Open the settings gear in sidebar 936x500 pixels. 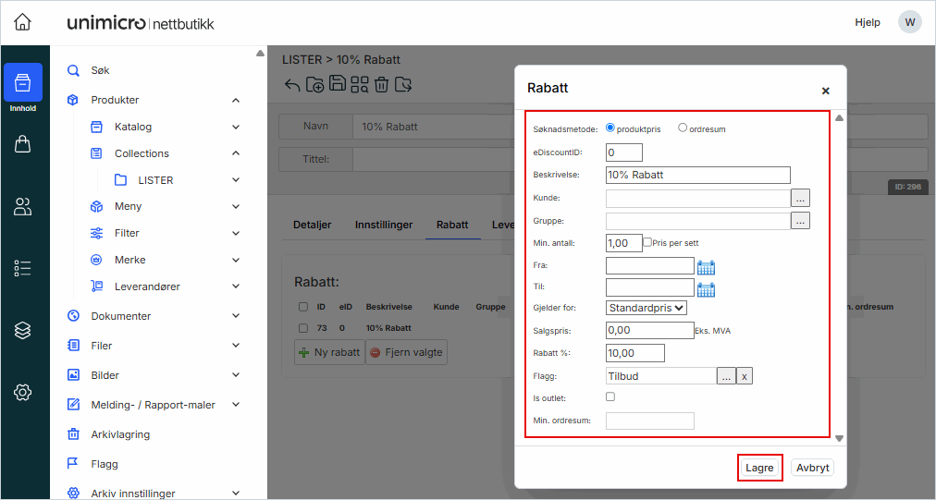click(x=23, y=392)
